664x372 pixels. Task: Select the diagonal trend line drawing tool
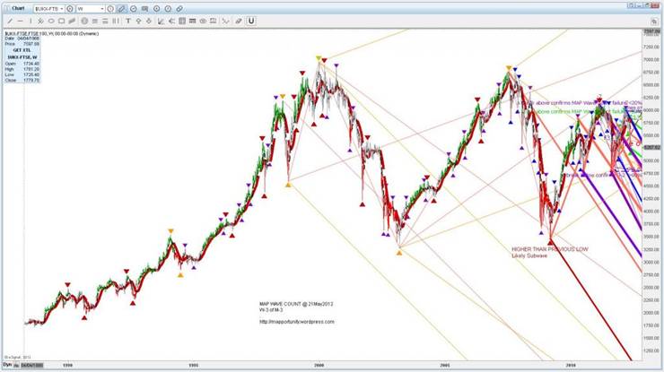pyautogui.click(x=10, y=21)
